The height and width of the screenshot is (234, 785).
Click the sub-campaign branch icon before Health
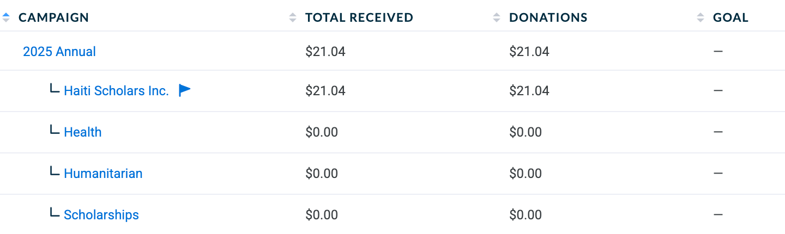[x=55, y=130]
